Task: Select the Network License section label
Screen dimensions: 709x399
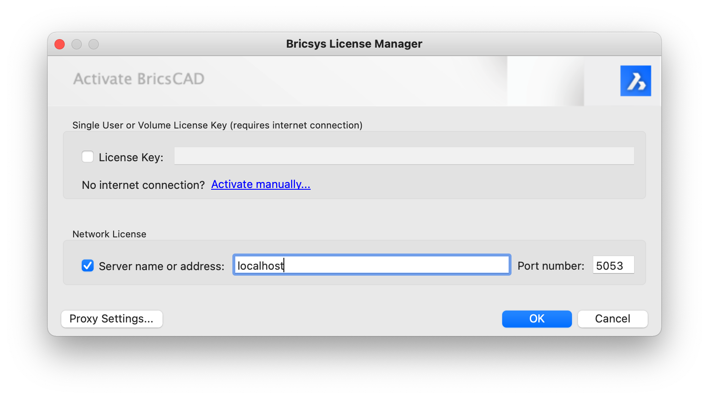Action: tap(109, 234)
